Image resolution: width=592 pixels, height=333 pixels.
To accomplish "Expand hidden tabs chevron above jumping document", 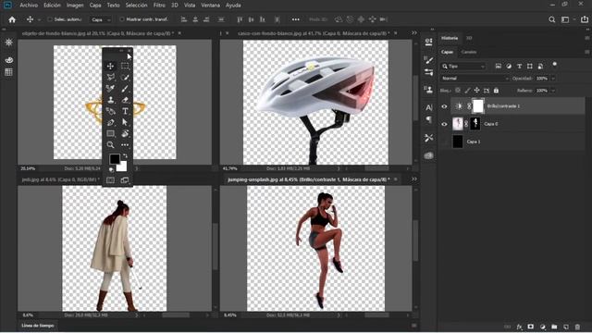I will 414,179.
